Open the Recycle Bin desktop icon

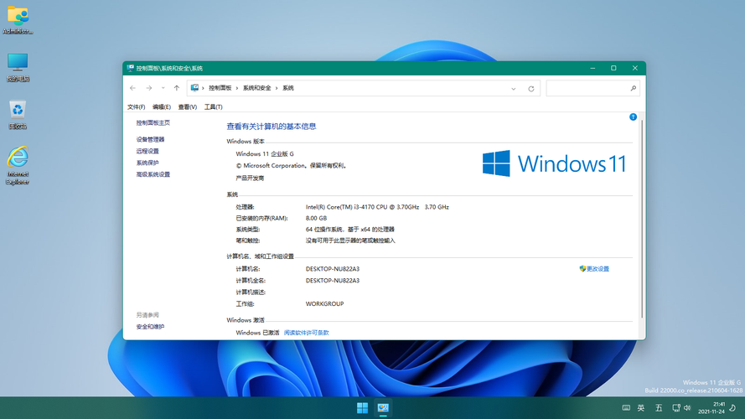click(x=18, y=115)
